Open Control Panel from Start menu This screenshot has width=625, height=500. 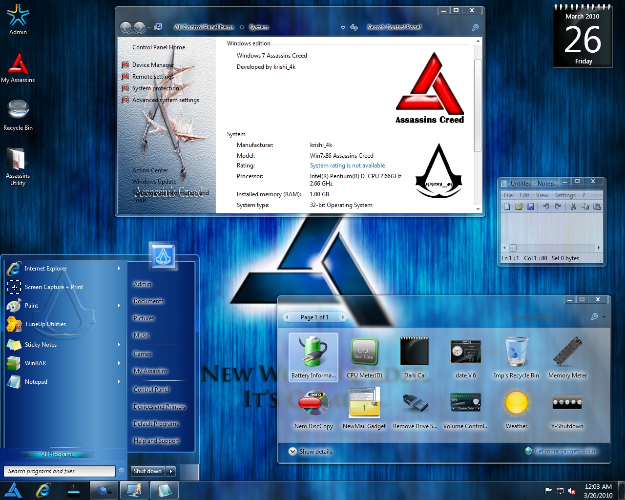[x=151, y=390]
